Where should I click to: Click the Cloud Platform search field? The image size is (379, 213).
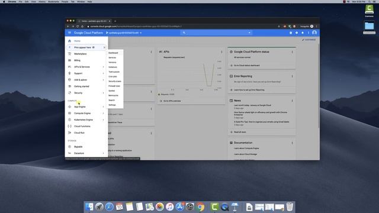point(216,33)
